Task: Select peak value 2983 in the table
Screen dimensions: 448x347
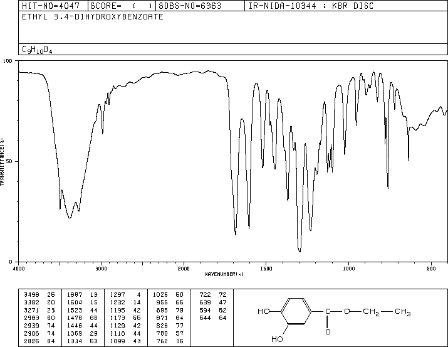Action: tap(31, 318)
